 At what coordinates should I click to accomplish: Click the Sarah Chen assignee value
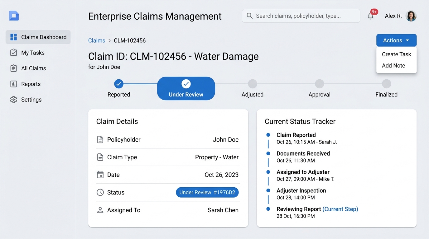click(223, 210)
